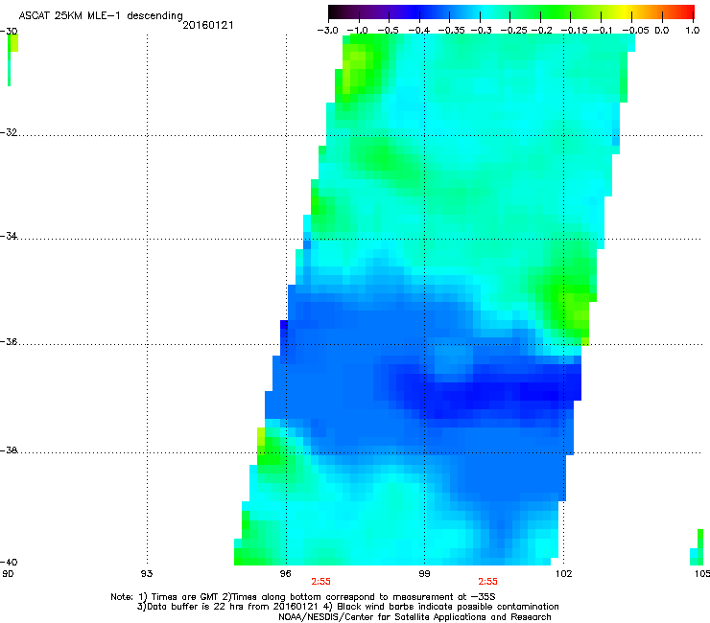710x623 pixels.
Task: Select the color scale label "-0.5"
Action: (x=388, y=31)
